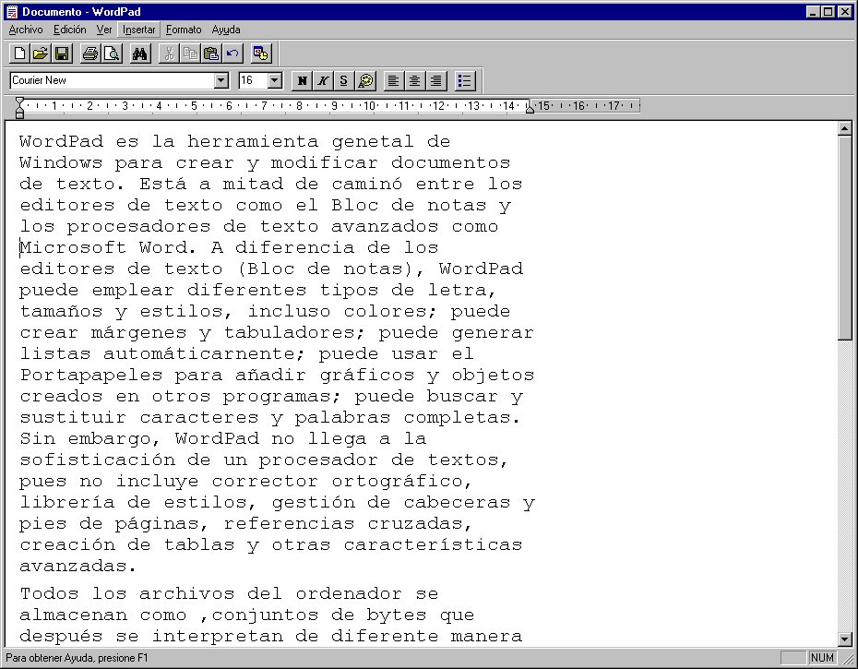Image resolution: width=858 pixels, height=669 pixels.
Task: Toggle italic formatting with the K button
Action: 323,81
